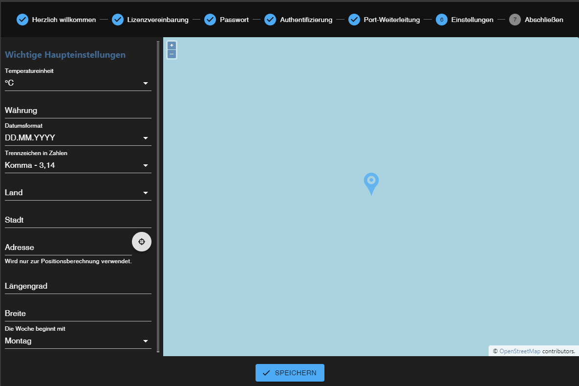Click the step 6 Einstellungen circle icon
The height and width of the screenshot is (386, 579).
(442, 20)
